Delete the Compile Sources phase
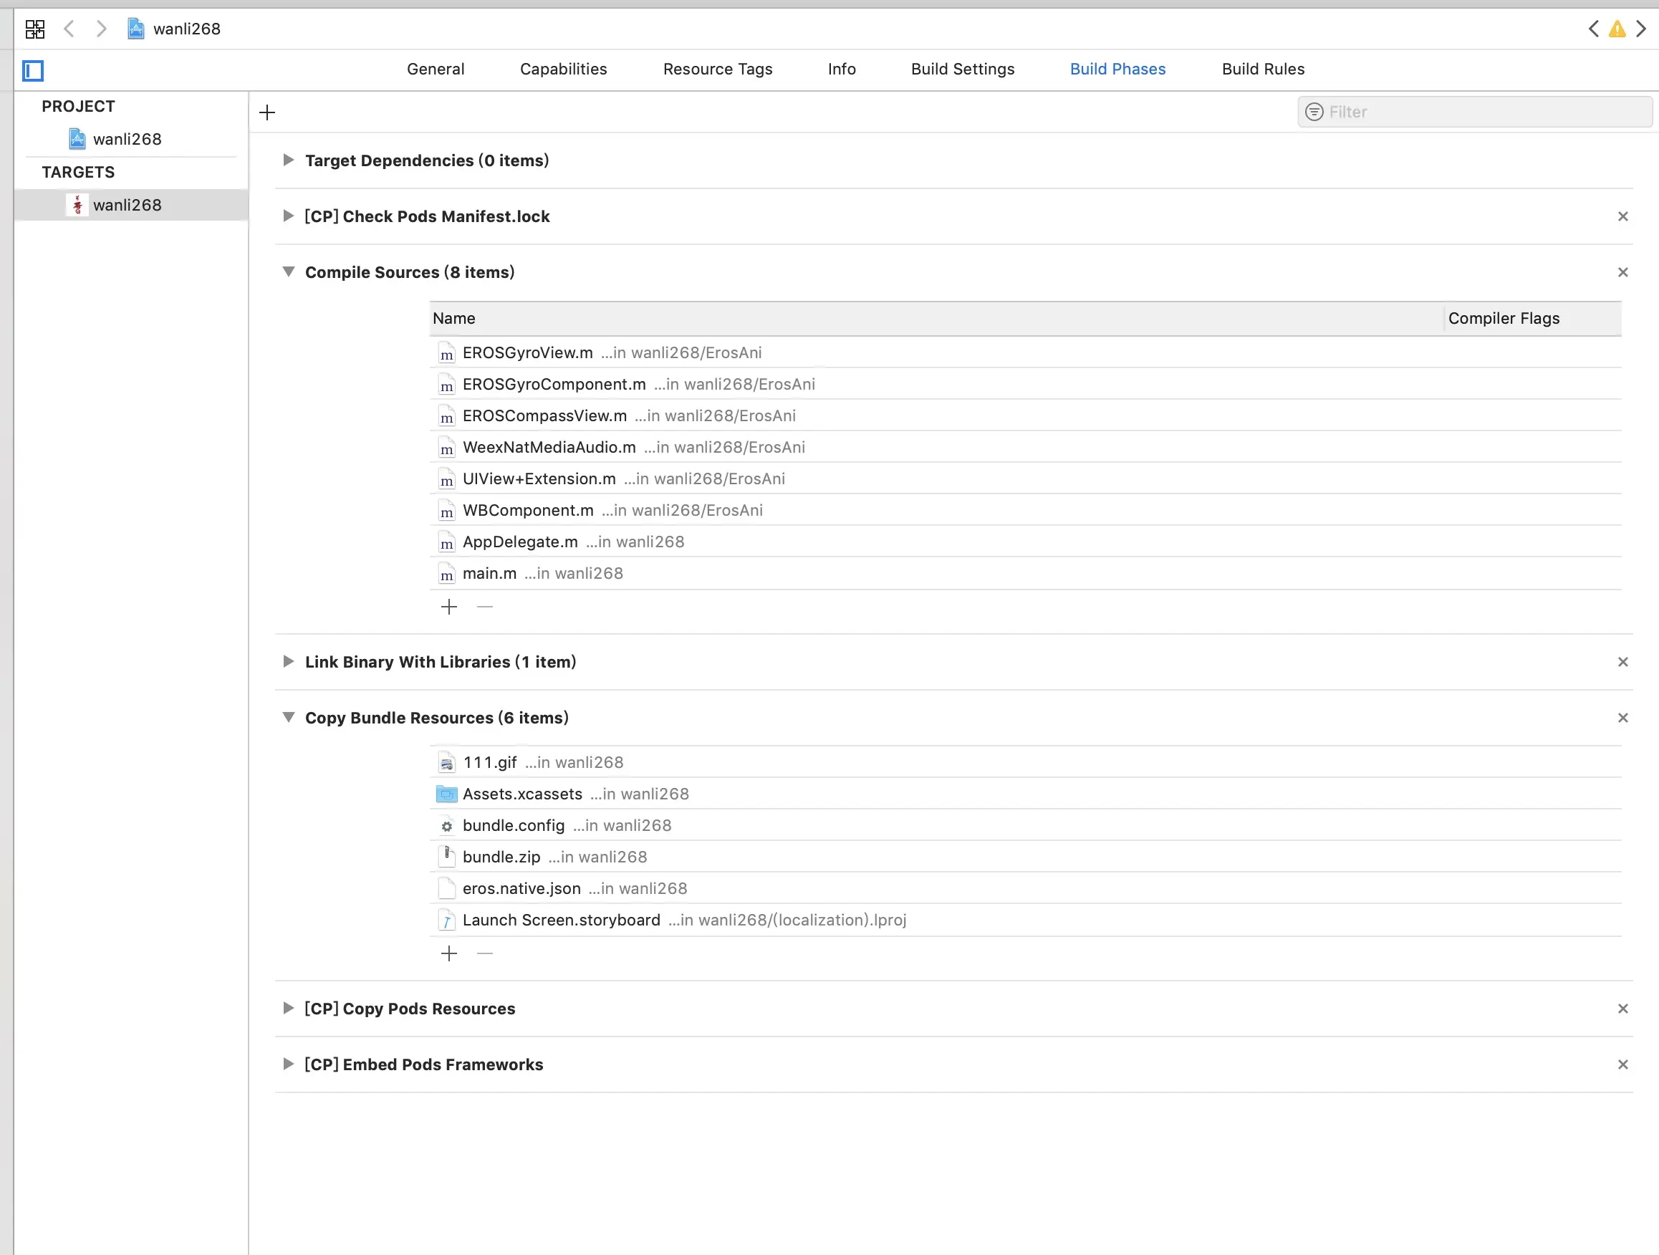The image size is (1659, 1255). coord(1622,272)
